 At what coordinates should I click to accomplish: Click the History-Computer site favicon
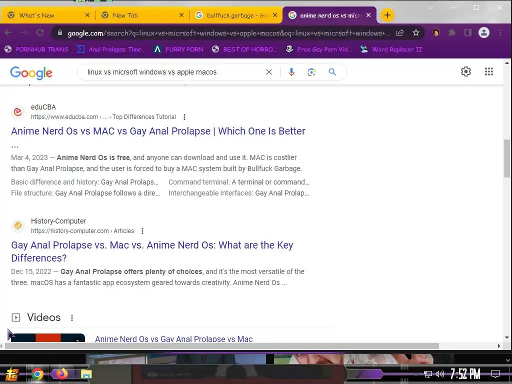coord(18,225)
